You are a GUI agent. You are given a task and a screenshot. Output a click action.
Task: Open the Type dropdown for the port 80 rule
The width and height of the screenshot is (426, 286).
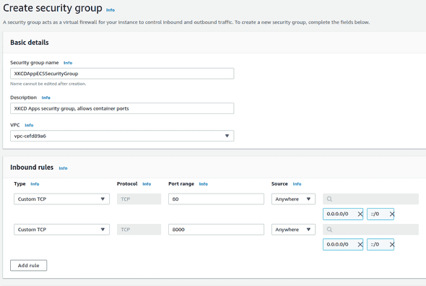61,199
